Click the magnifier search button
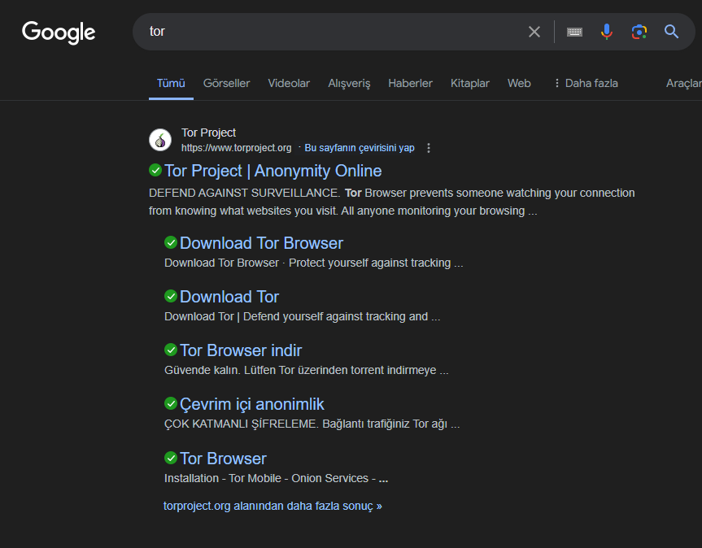Viewport: 702px width, 548px height. pos(671,32)
